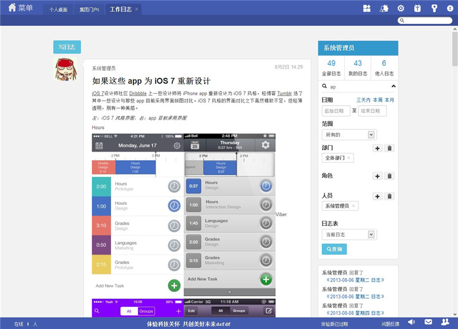Filter dates by 本周

(378, 100)
